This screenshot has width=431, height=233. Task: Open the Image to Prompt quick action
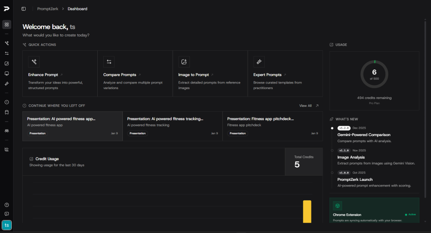(210, 74)
